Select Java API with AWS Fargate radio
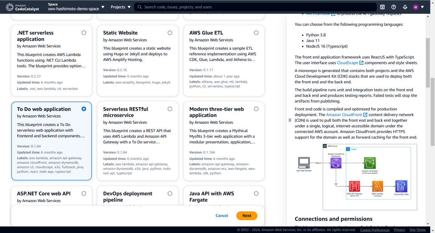Screen dimensions: 435x233 (x=256, y=194)
